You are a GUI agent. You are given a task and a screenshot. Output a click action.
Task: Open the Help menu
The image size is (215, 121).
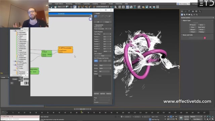pyautogui.click(x=126, y=4)
